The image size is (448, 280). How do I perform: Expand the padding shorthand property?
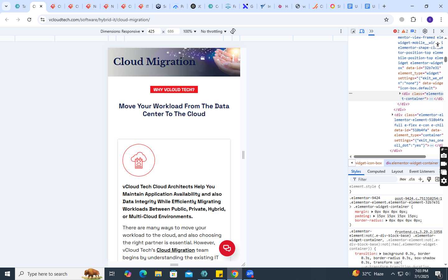(x=375, y=216)
